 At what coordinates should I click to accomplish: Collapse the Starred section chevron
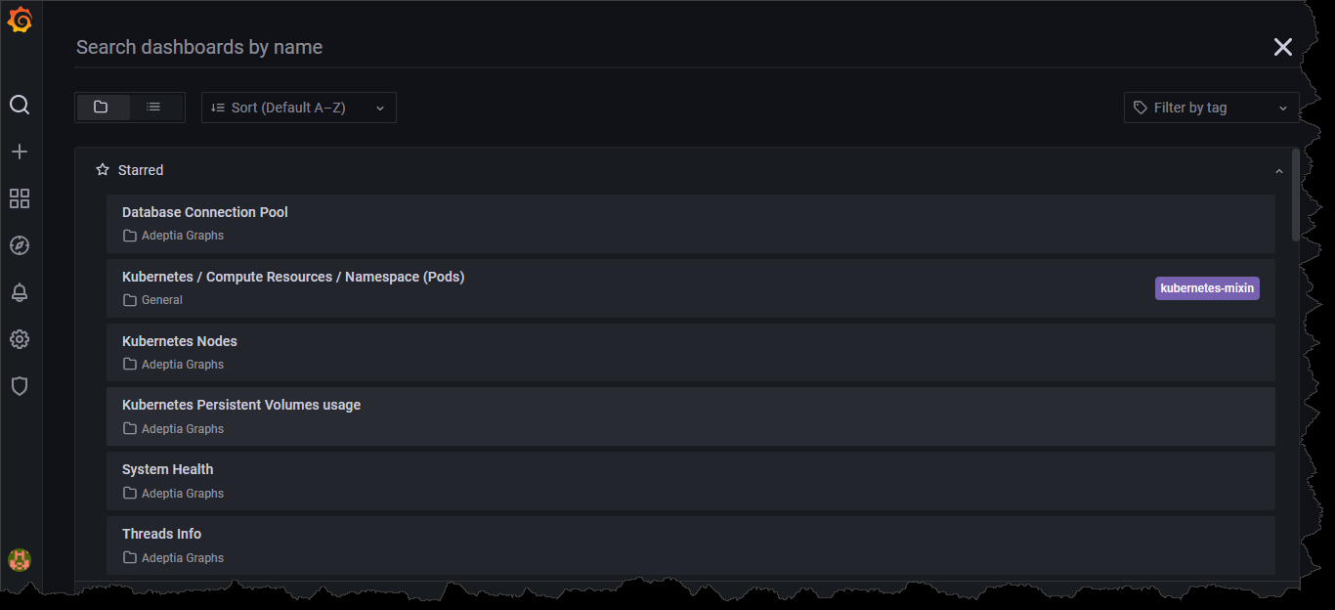click(1278, 171)
